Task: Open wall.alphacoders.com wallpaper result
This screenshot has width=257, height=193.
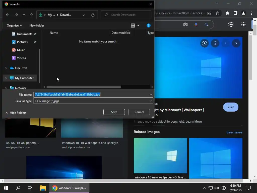Action: (x=92, y=128)
